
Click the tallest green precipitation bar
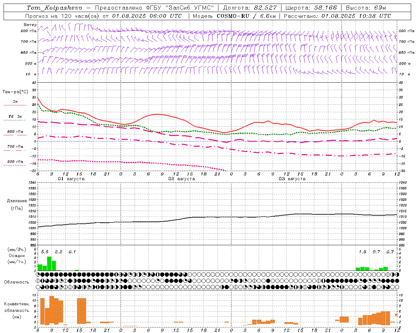(49, 264)
